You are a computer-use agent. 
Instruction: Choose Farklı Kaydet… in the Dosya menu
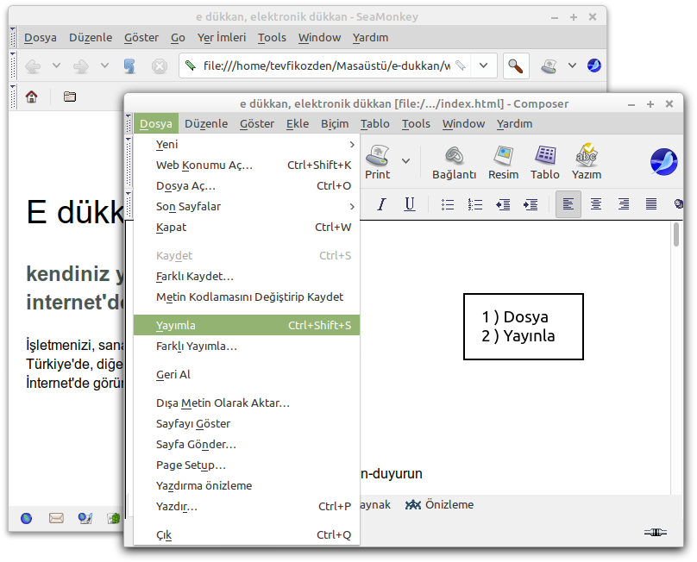tap(195, 277)
